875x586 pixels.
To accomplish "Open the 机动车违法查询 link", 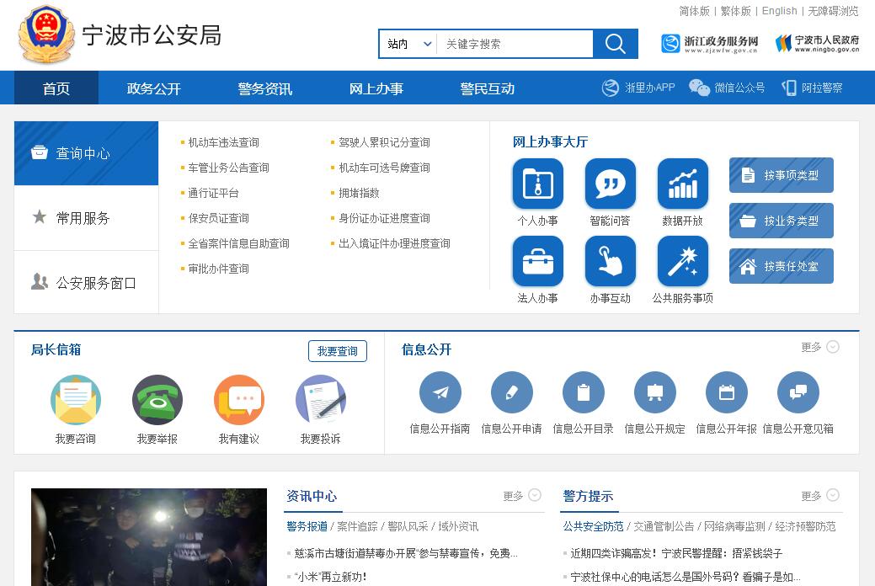I will [x=223, y=142].
